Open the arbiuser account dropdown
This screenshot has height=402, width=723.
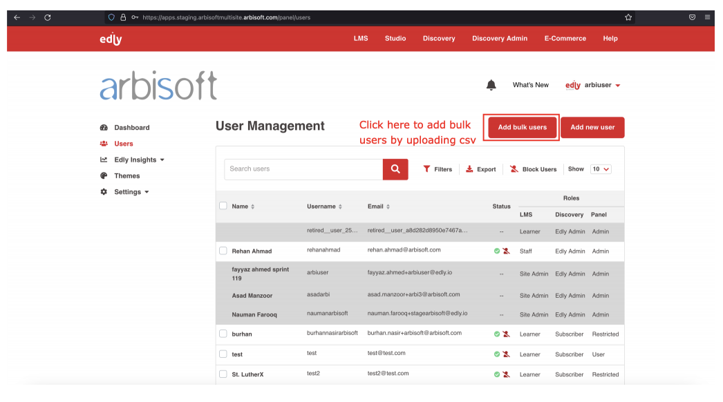click(593, 85)
